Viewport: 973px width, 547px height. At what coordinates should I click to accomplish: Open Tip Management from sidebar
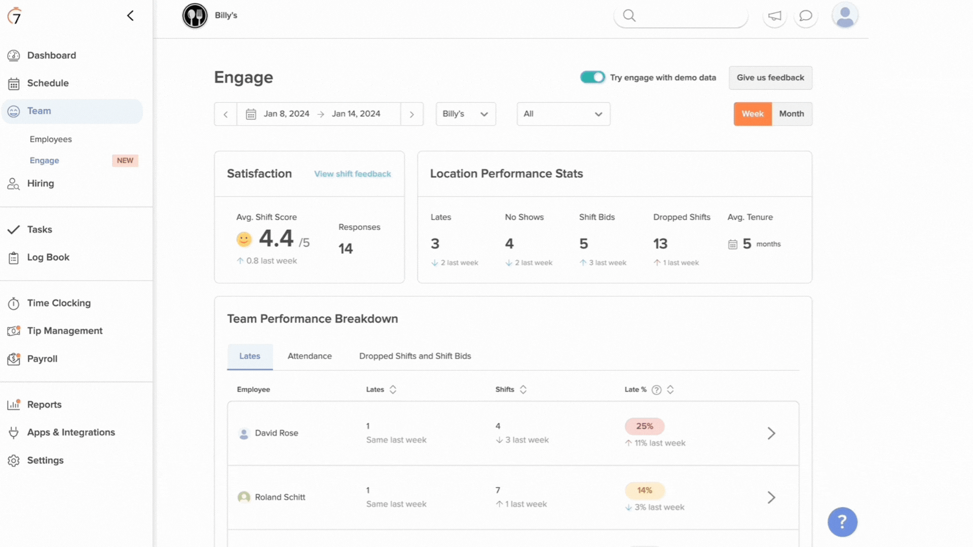click(x=64, y=331)
